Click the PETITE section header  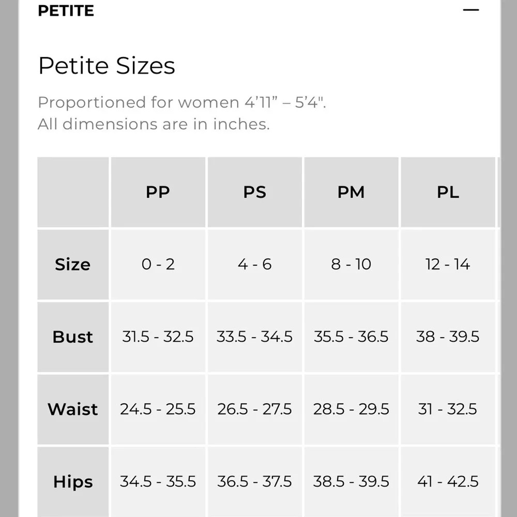click(66, 10)
